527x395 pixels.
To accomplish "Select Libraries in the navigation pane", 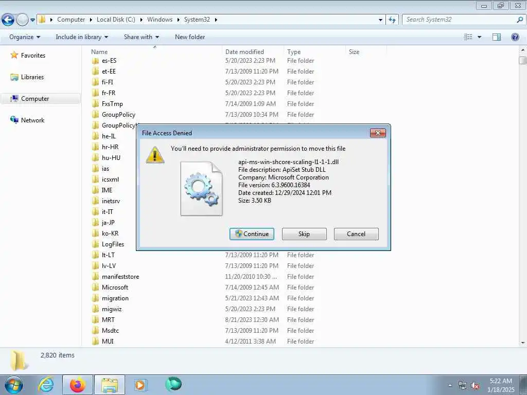I will [32, 77].
